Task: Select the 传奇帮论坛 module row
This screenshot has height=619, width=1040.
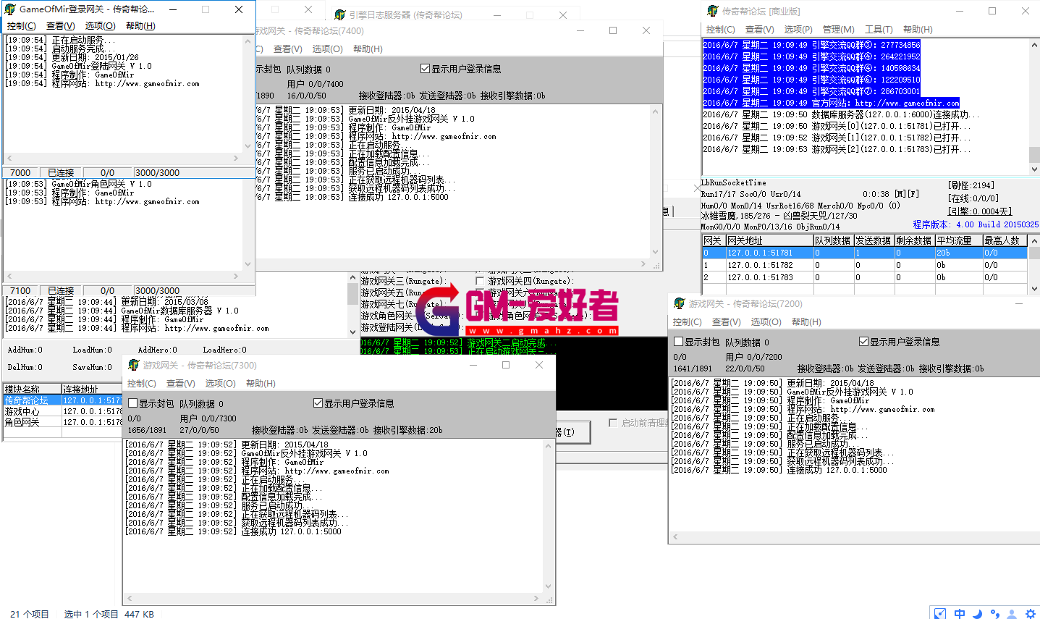Action: tap(63, 400)
